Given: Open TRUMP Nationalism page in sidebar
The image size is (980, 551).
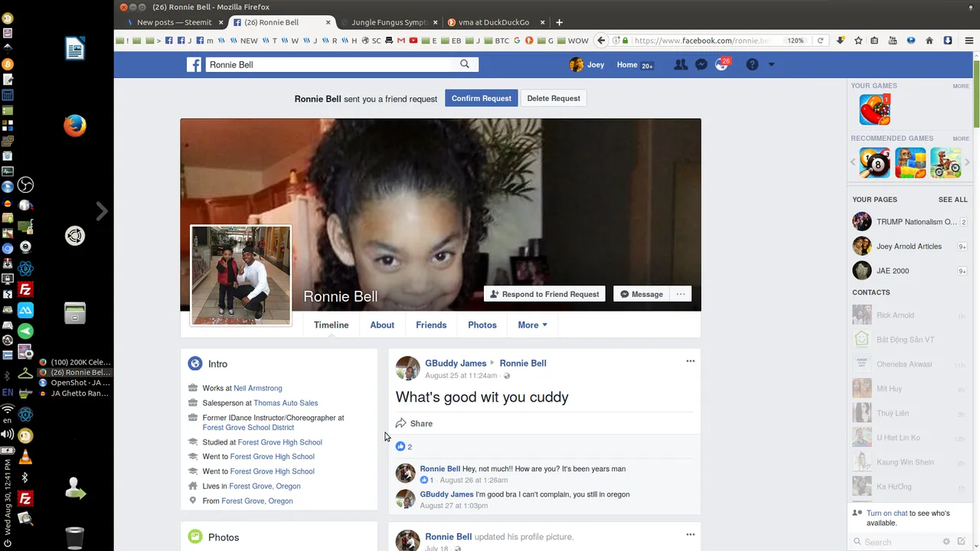Looking at the screenshot, I should [x=910, y=222].
